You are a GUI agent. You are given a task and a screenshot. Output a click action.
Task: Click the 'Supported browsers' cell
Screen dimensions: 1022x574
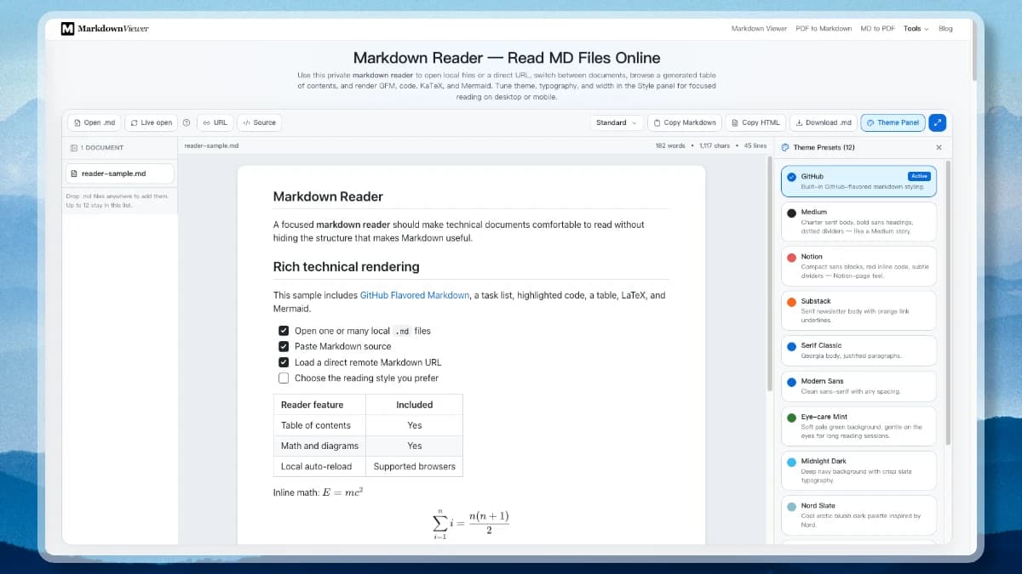click(415, 466)
